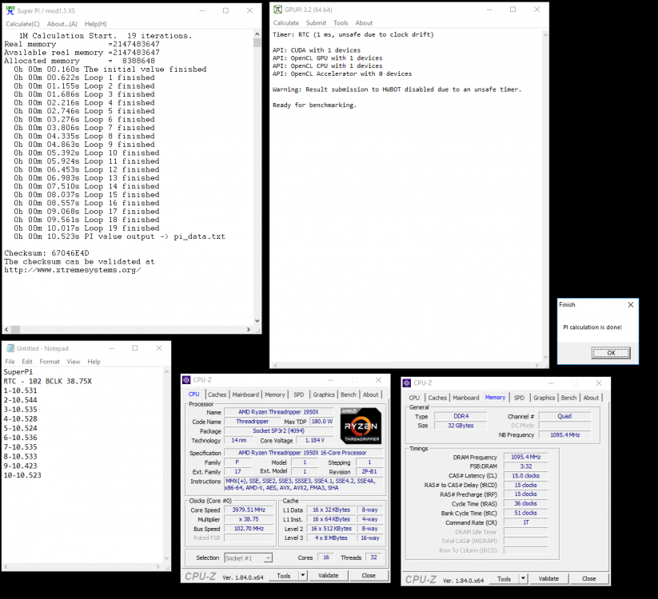Click Super PI horizontal scrollbar left arrow

pos(6,330)
